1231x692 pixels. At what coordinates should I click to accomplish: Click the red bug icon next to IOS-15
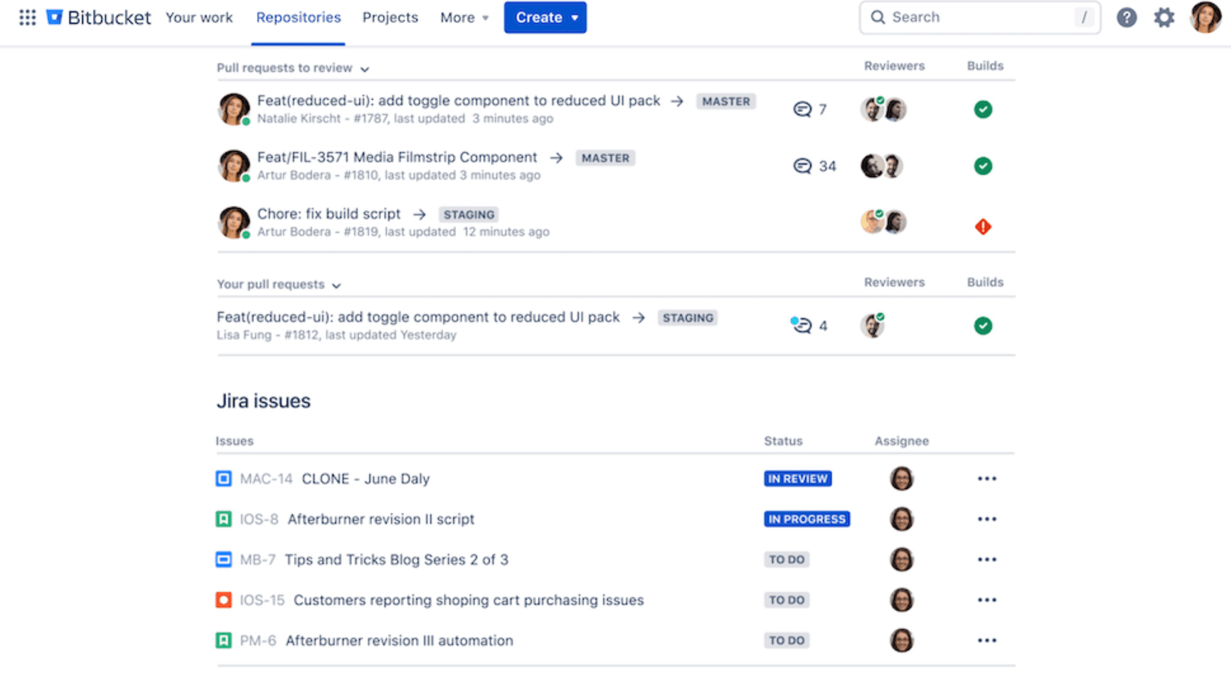click(x=223, y=600)
